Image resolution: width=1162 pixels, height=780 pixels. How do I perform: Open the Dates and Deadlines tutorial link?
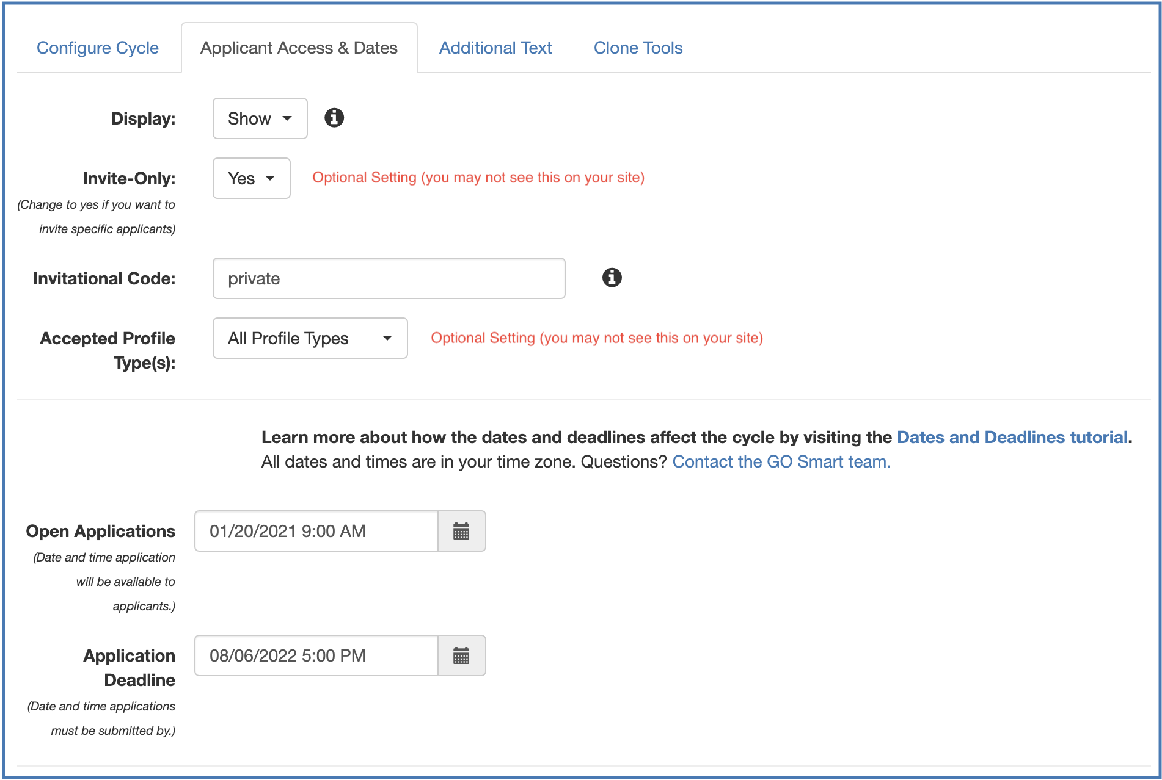pyautogui.click(x=1012, y=437)
